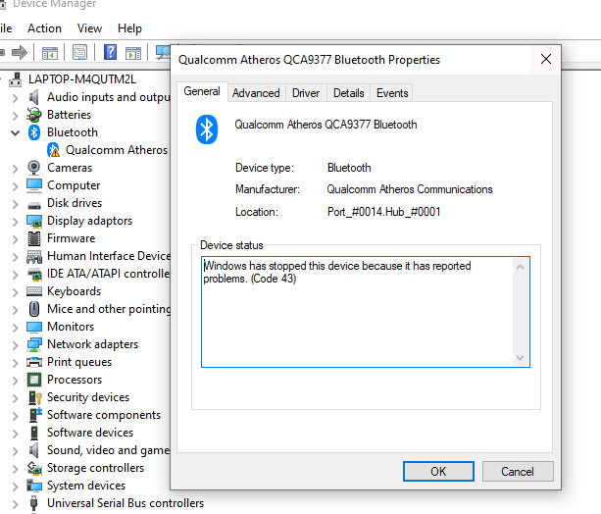This screenshot has height=514, width=601.
Task: Expand the Processors node
Action: (16, 381)
